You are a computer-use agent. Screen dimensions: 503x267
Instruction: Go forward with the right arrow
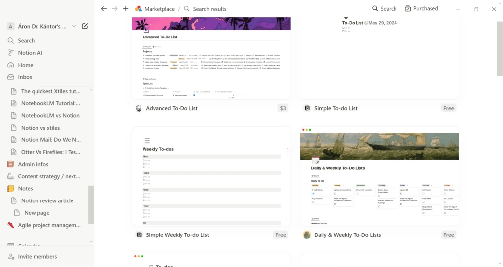[114, 9]
